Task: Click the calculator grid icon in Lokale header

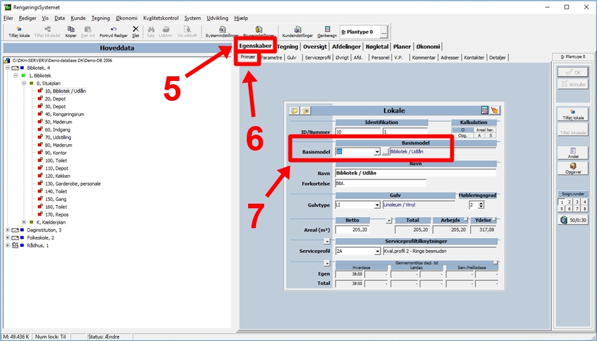Action: (x=484, y=110)
